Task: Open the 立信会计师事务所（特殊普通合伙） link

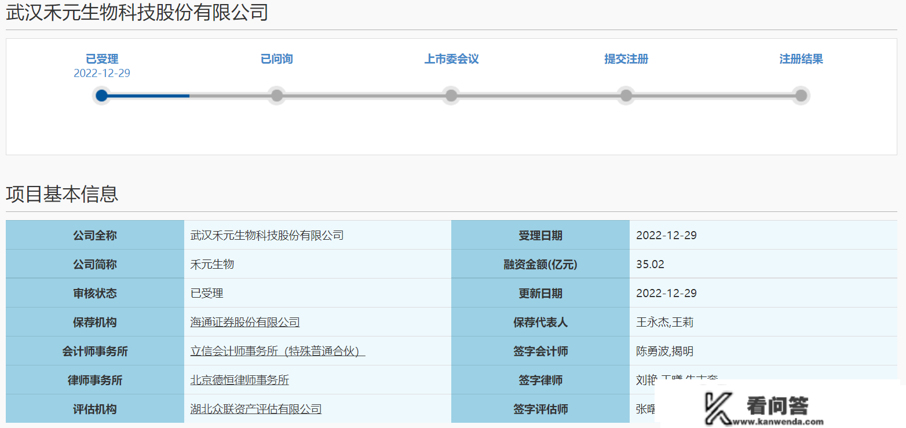Action: [x=277, y=351]
